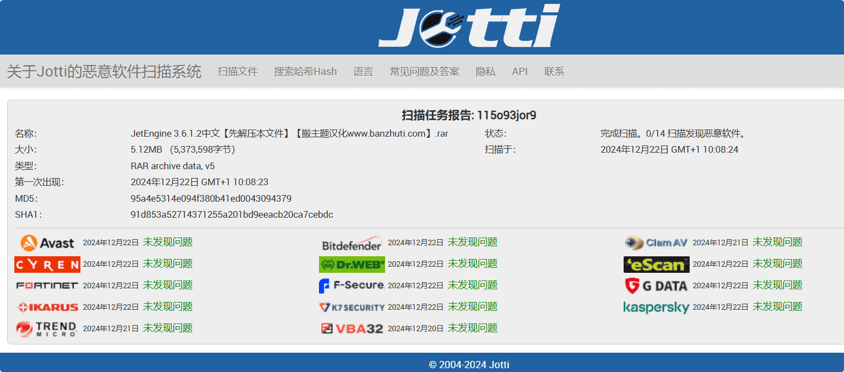Open 常见问题及答案 in the navigation

pyautogui.click(x=425, y=72)
